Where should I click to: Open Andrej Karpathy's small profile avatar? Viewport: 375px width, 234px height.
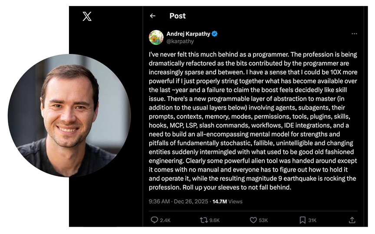point(156,37)
